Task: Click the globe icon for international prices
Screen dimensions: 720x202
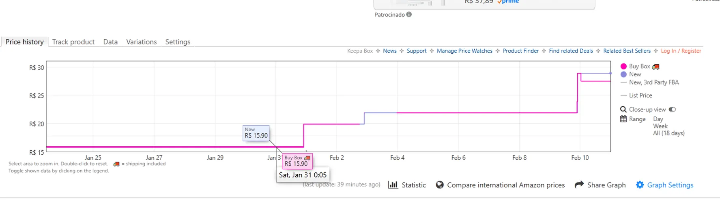Action: [x=440, y=185]
